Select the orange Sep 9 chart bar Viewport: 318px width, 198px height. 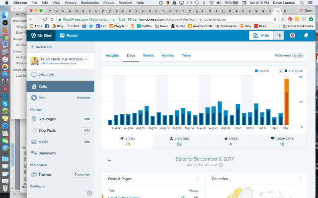point(286,101)
